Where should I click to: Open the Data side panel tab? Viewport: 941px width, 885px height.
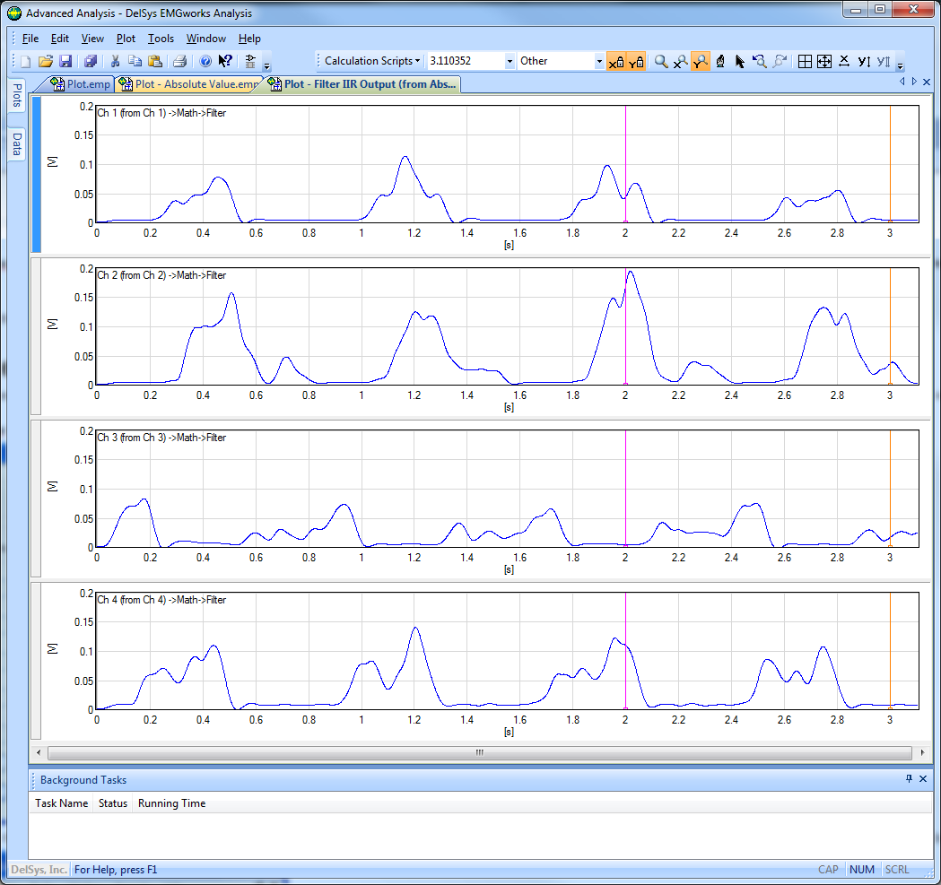17,144
